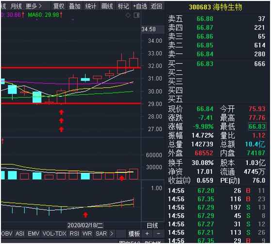
Task: Click the 总额 value 10.4亿
Action: (x=255, y=144)
